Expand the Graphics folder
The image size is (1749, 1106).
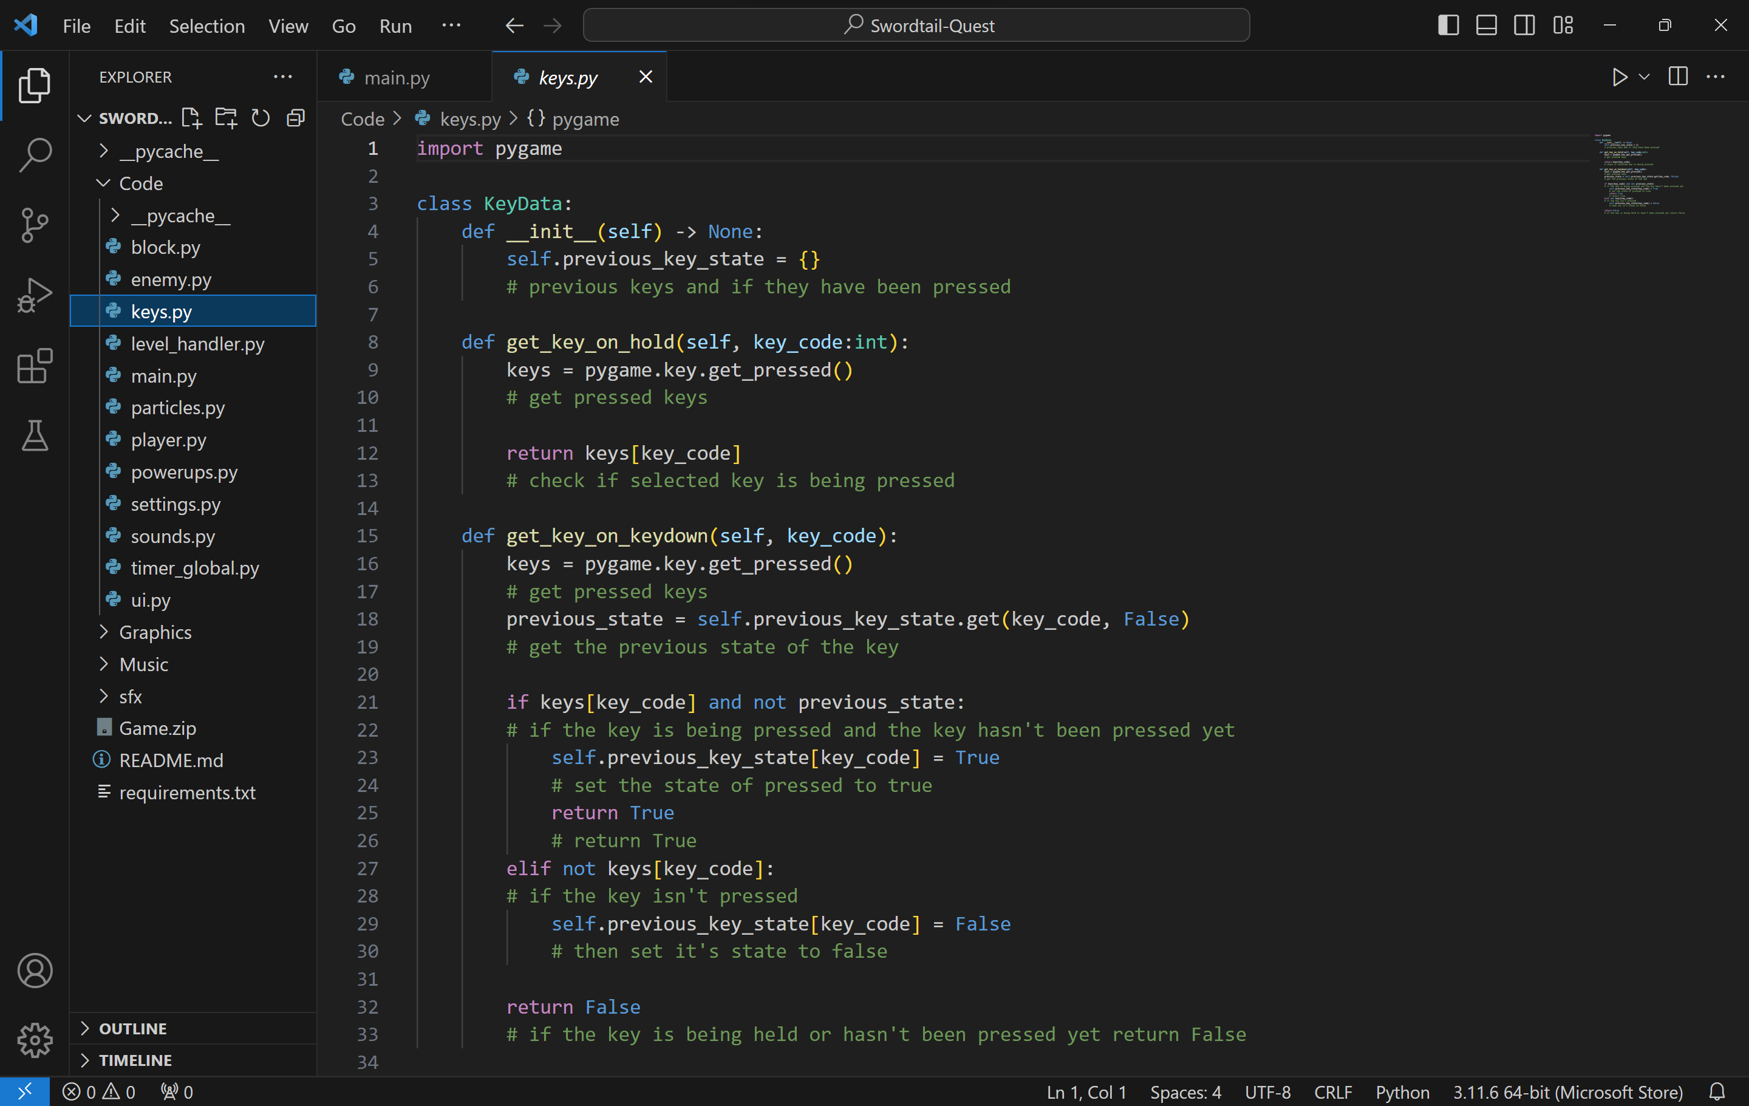(155, 632)
